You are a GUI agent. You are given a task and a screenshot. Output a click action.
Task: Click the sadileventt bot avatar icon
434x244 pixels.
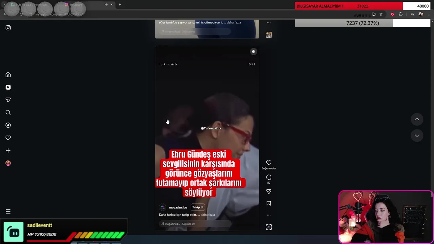click(14, 232)
